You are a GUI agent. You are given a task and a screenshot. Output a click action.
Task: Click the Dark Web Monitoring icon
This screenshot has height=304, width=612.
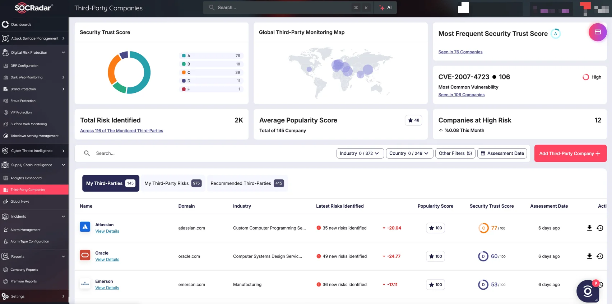pos(6,77)
